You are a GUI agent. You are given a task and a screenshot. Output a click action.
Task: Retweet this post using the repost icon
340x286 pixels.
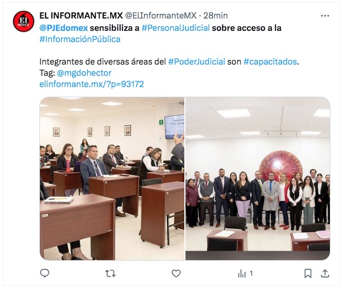(110, 274)
